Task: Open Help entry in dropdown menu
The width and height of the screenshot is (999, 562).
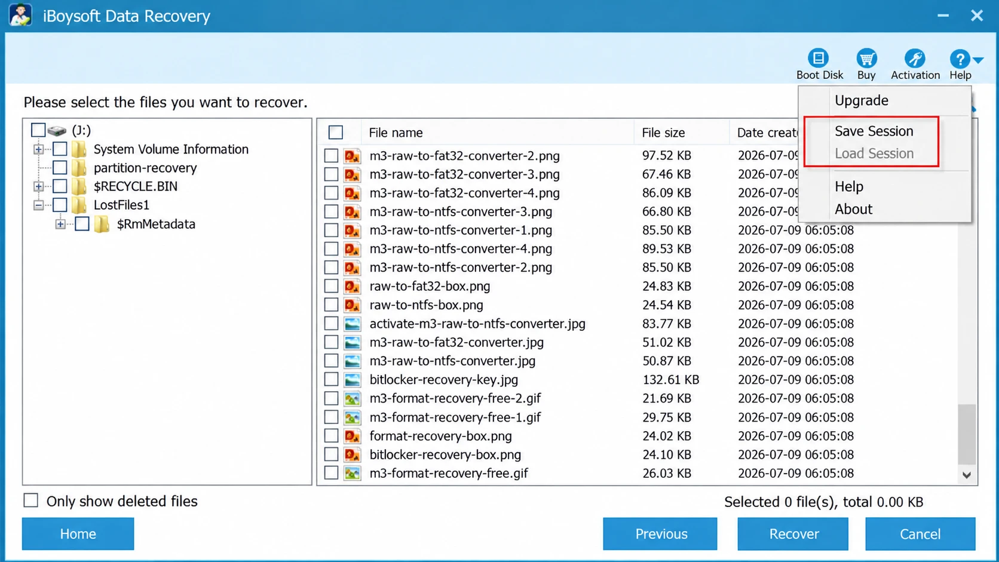Action: (848, 186)
